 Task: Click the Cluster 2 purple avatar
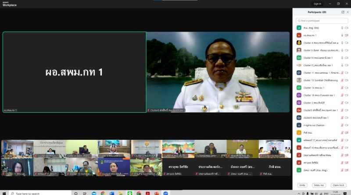coord(299,103)
